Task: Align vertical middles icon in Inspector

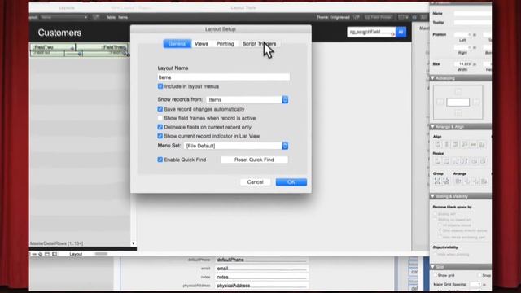Action: tap(474, 144)
